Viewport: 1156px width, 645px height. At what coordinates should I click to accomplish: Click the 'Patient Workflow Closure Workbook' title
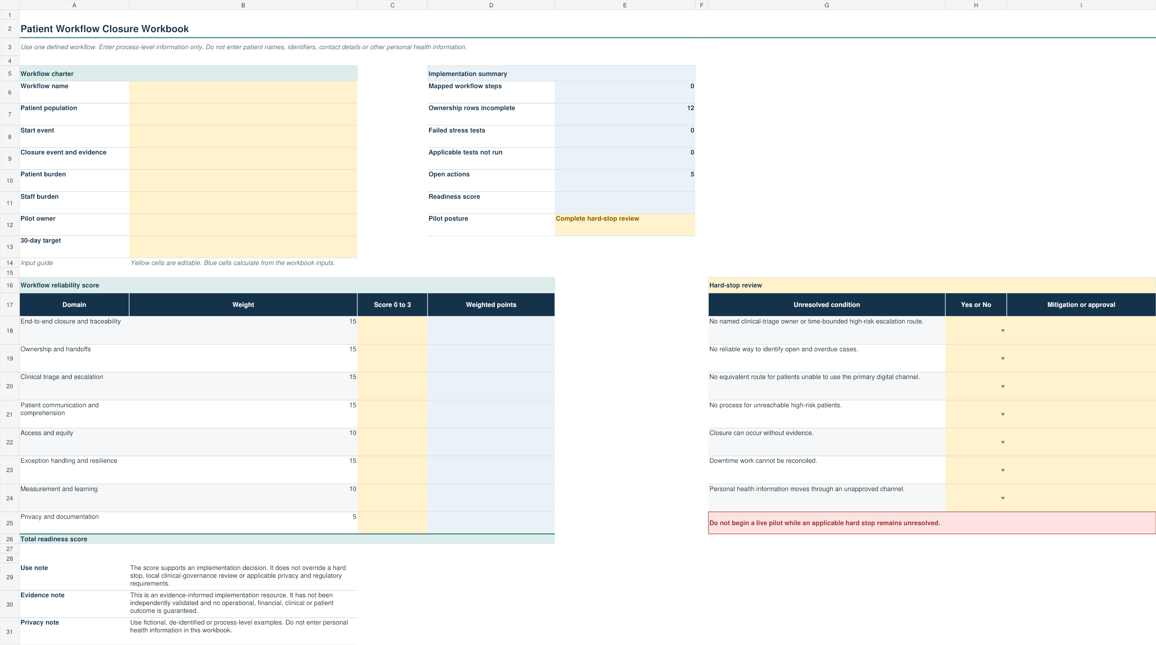104,29
